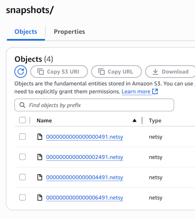The height and width of the screenshot is (219, 195).
Task: Click the refresh objects icon button
Action: click(x=21, y=72)
